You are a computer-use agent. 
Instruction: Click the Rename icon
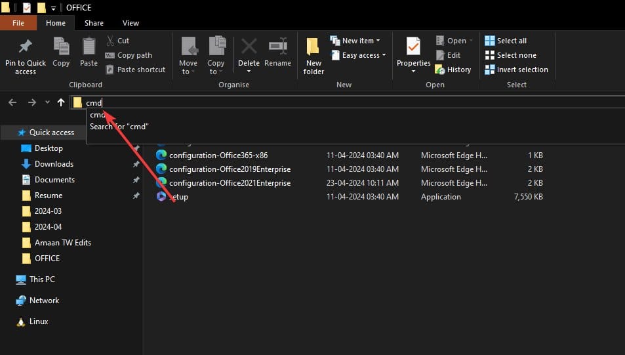(x=278, y=47)
